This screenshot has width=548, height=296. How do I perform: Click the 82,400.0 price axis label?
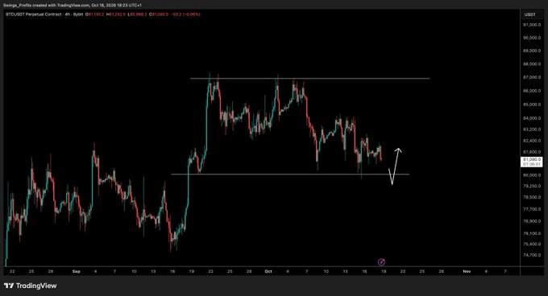pos(532,141)
